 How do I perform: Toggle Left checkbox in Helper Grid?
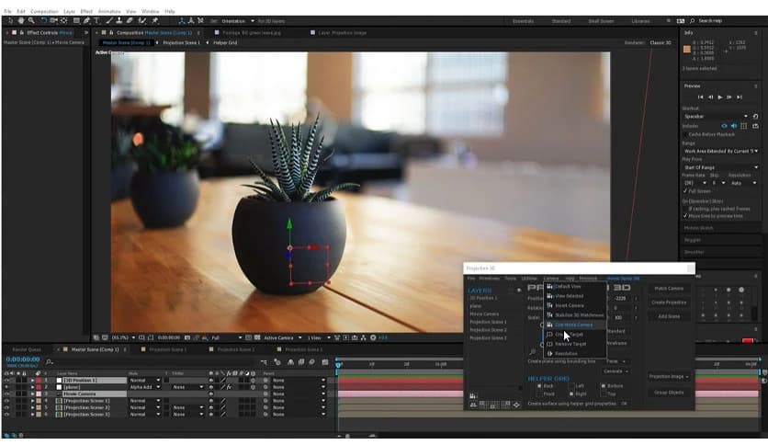pos(571,386)
